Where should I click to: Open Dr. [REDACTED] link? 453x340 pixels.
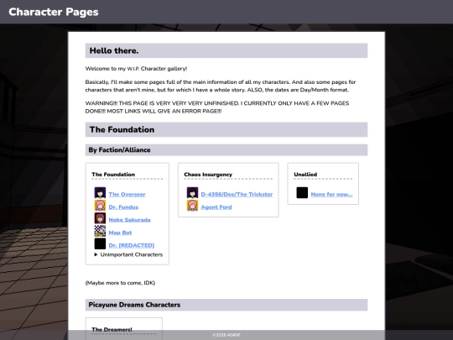[132, 245]
